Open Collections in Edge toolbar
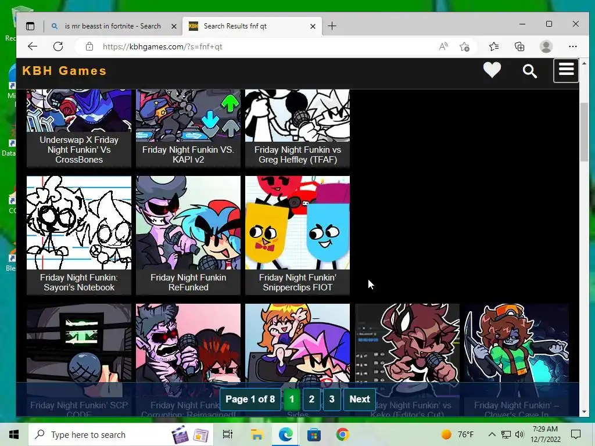 (519, 46)
